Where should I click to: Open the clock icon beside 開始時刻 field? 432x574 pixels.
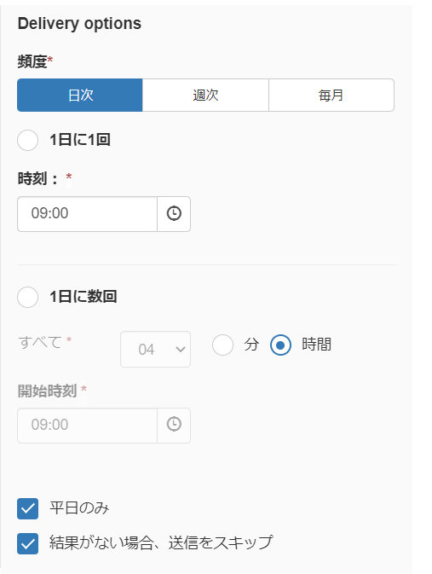point(174,426)
